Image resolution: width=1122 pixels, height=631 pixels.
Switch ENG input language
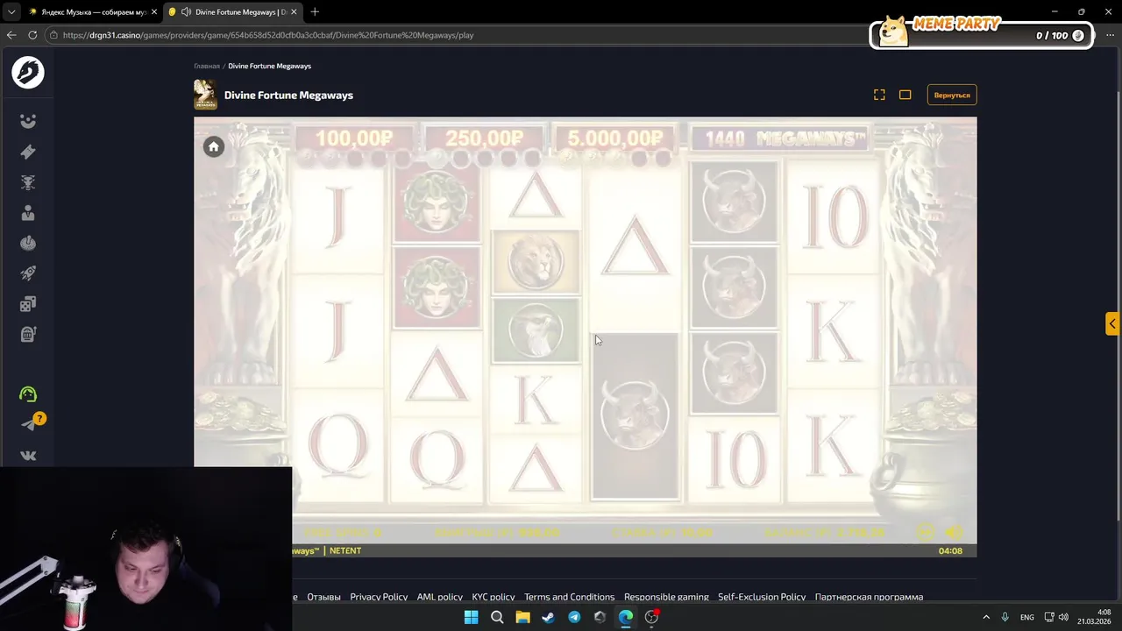tap(1026, 617)
